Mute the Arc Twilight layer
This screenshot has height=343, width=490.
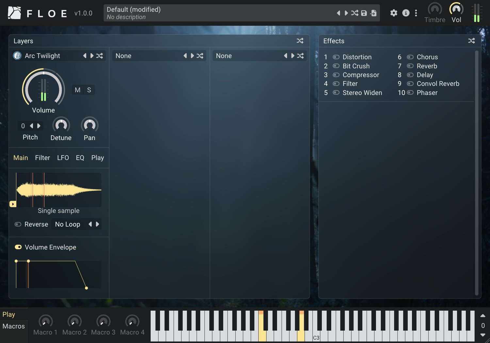pos(77,90)
